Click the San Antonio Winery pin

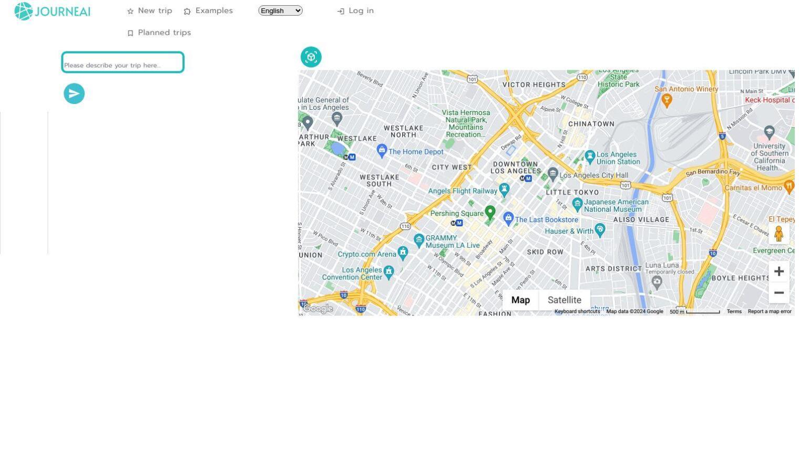tap(667, 100)
